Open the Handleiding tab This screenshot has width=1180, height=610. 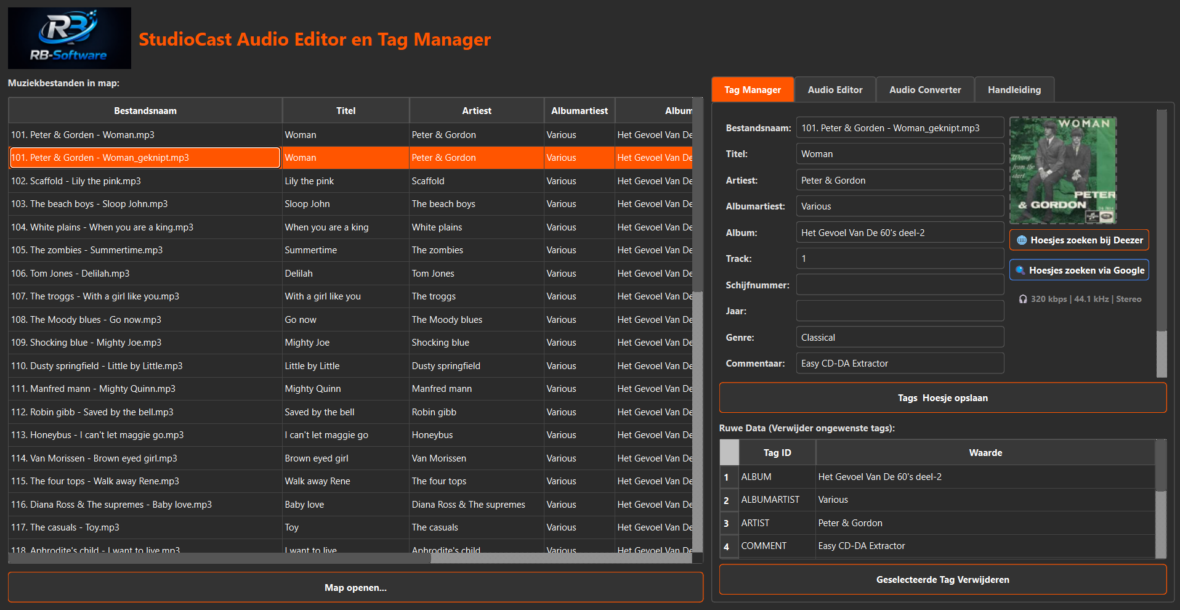pyautogui.click(x=1014, y=90)
